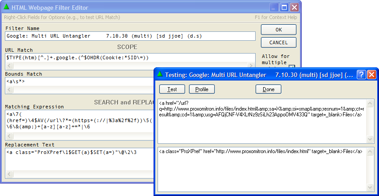The width and height of the screenshot is (379, 196).
Task: Click the Done button in Testing dialog
Action: (x=268, y=89)
